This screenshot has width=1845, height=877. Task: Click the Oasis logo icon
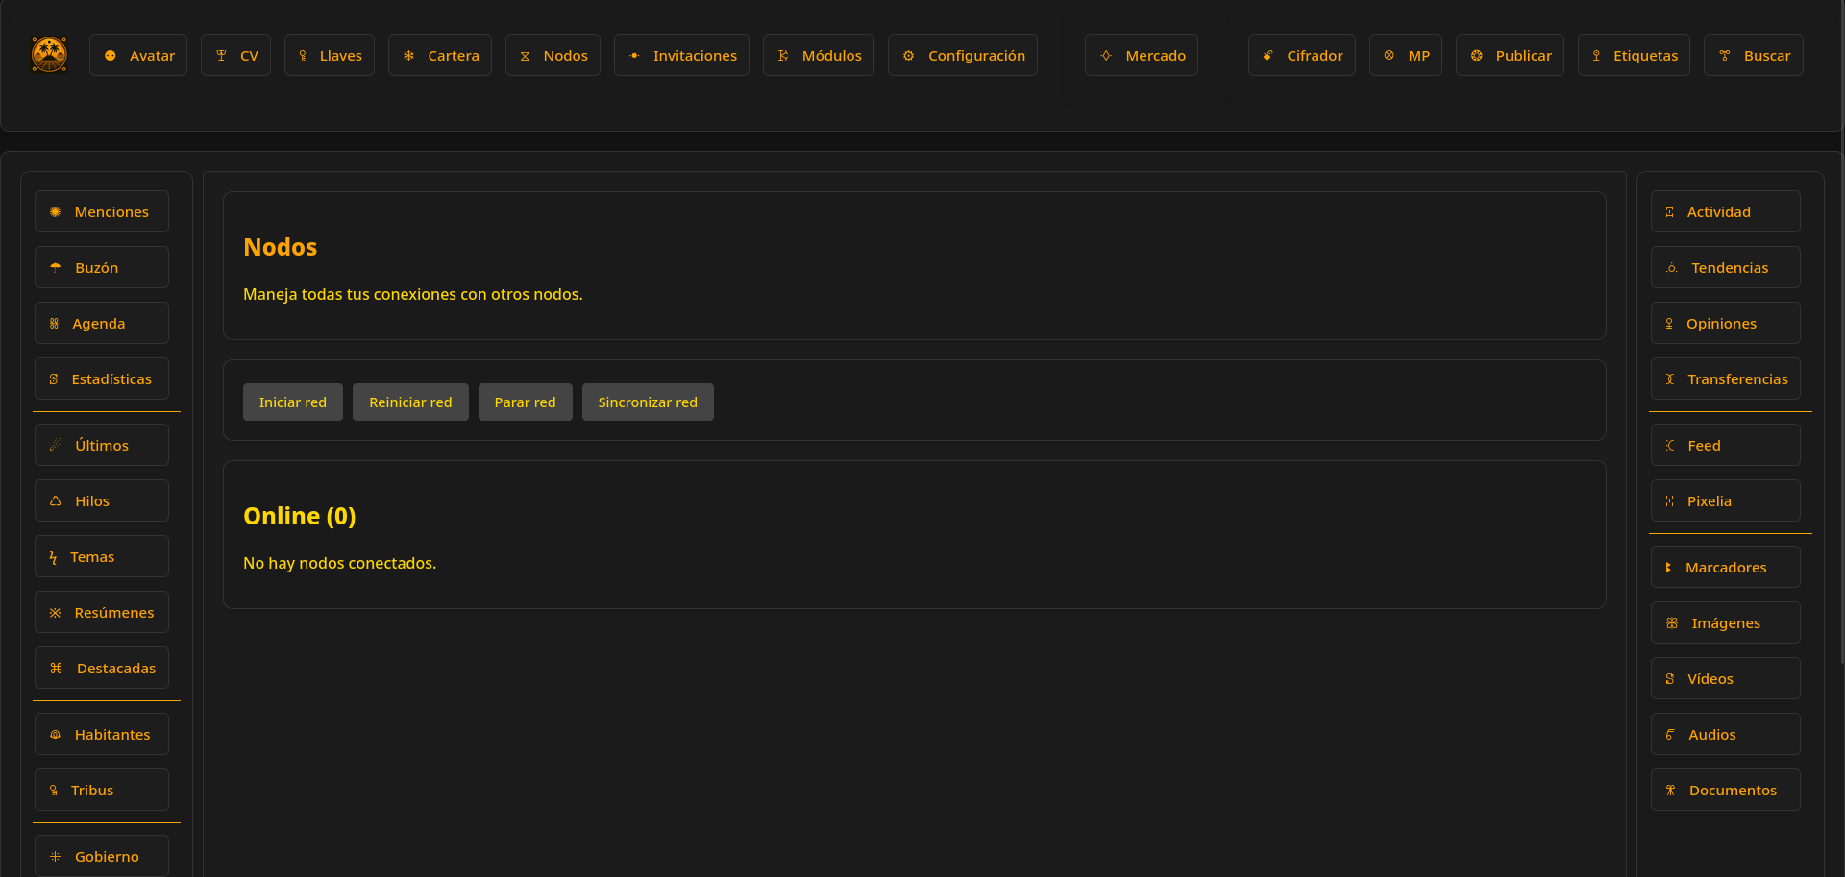point(49,55)
